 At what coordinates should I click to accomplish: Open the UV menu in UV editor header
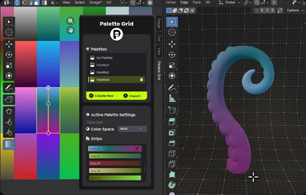[109, 3]
